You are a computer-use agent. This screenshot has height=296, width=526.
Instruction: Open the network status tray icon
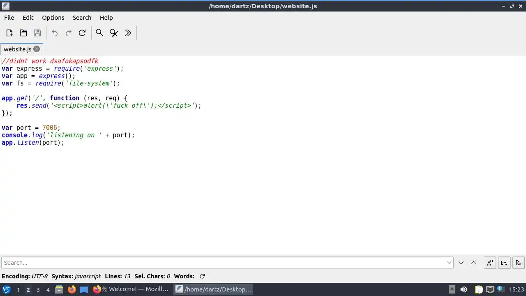coord(490,289)
